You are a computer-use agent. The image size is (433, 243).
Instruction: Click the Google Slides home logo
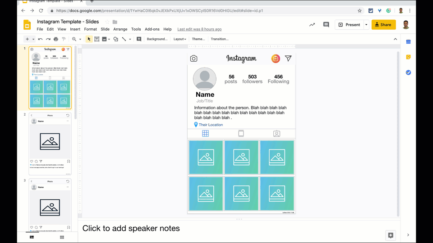click(27, 25)
